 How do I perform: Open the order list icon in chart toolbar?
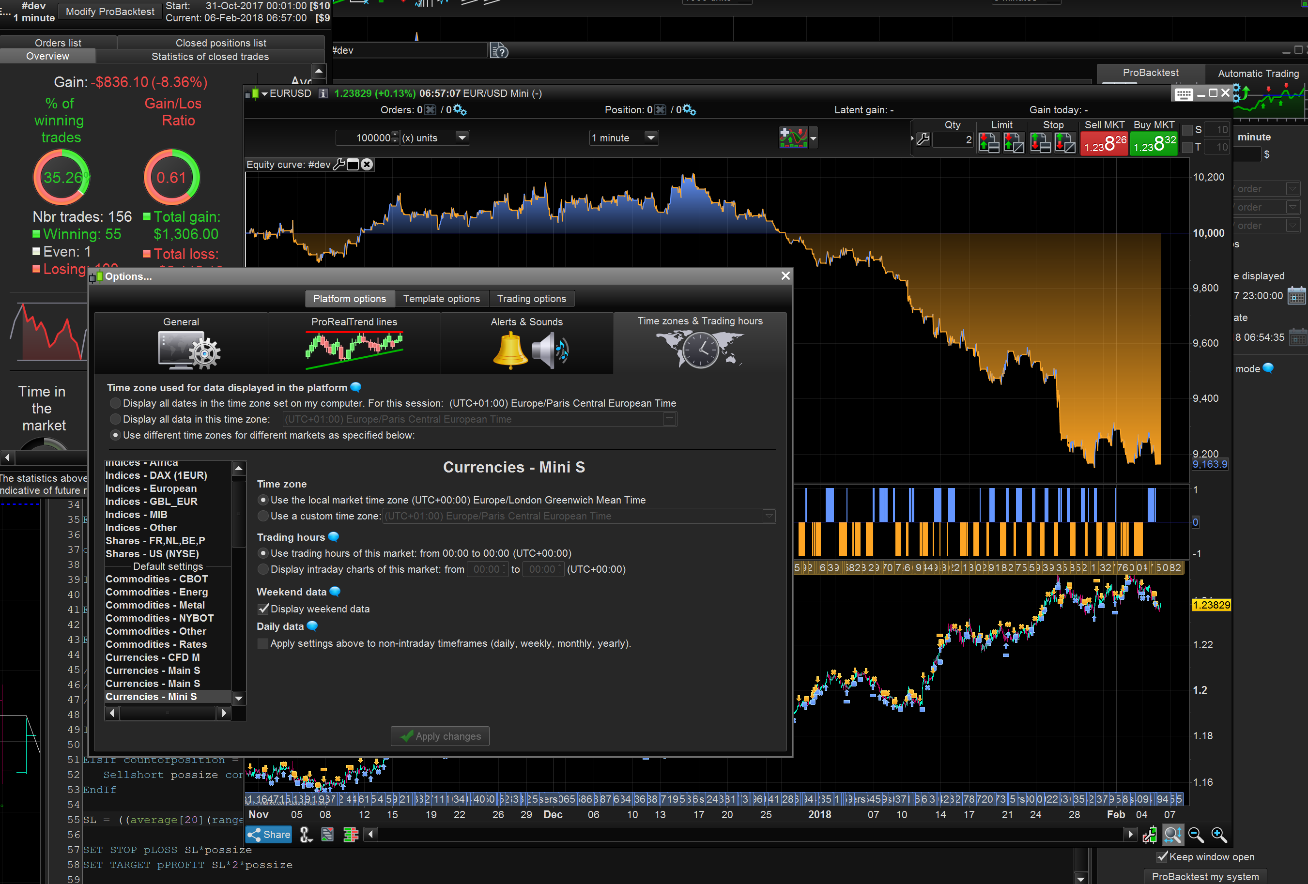pyautogui.click(x=327, y=835)
